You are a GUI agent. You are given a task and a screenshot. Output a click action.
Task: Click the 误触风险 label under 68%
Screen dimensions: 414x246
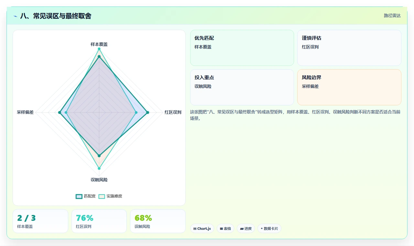coord(142,227)
